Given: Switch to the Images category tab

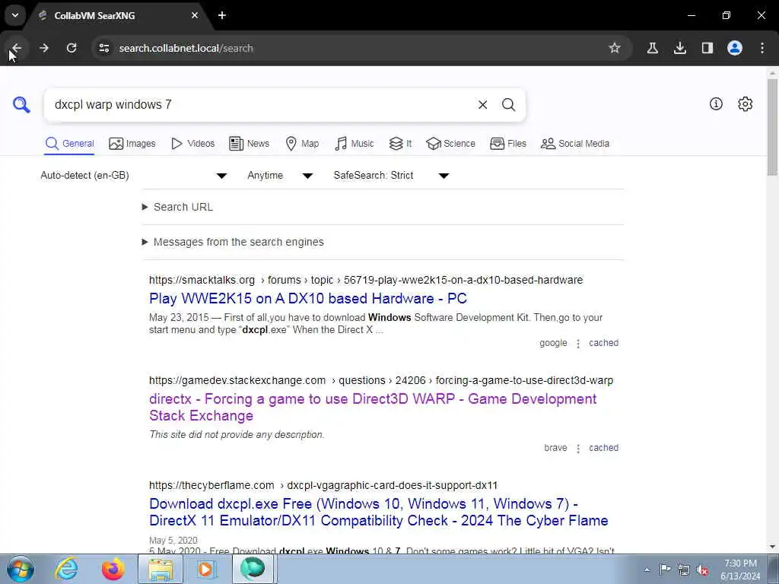Looking at the screenshot, I should pos(132,144).
